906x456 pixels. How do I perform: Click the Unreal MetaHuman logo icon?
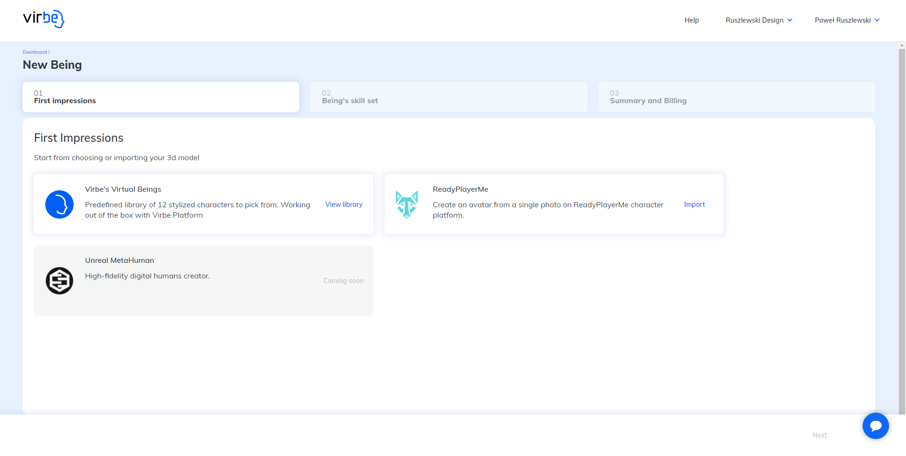point(59,281)
